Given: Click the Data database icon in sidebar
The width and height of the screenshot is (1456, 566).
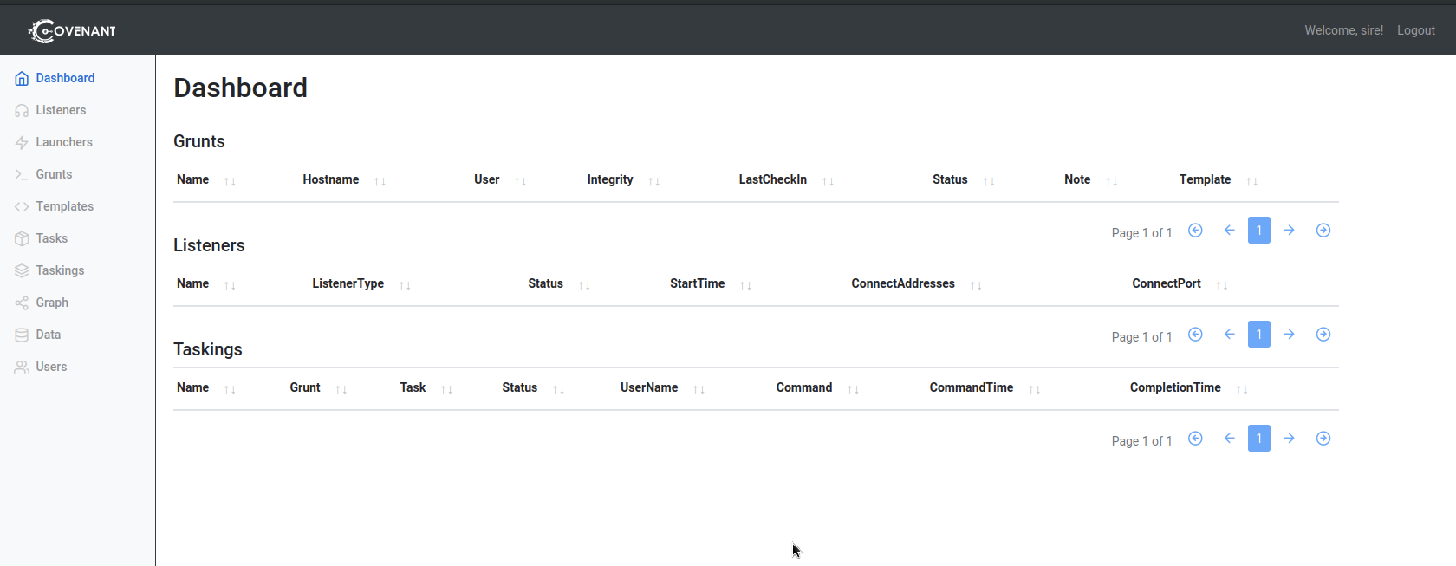Looking at the screenshot, I should [22, 335].
